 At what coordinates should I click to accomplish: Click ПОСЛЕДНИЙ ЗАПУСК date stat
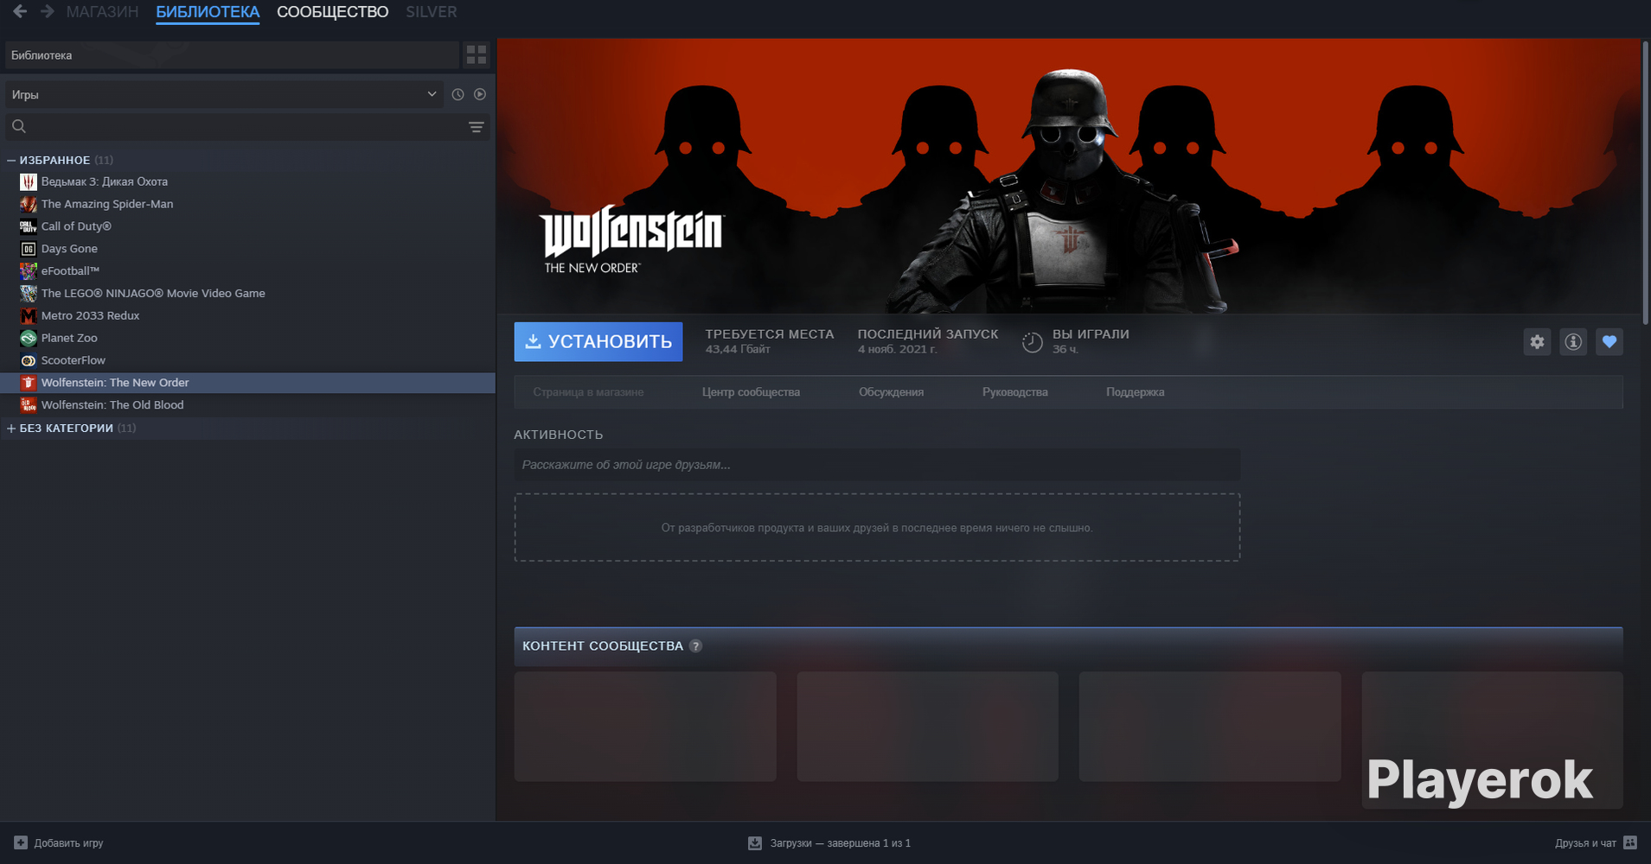point(928,341)
